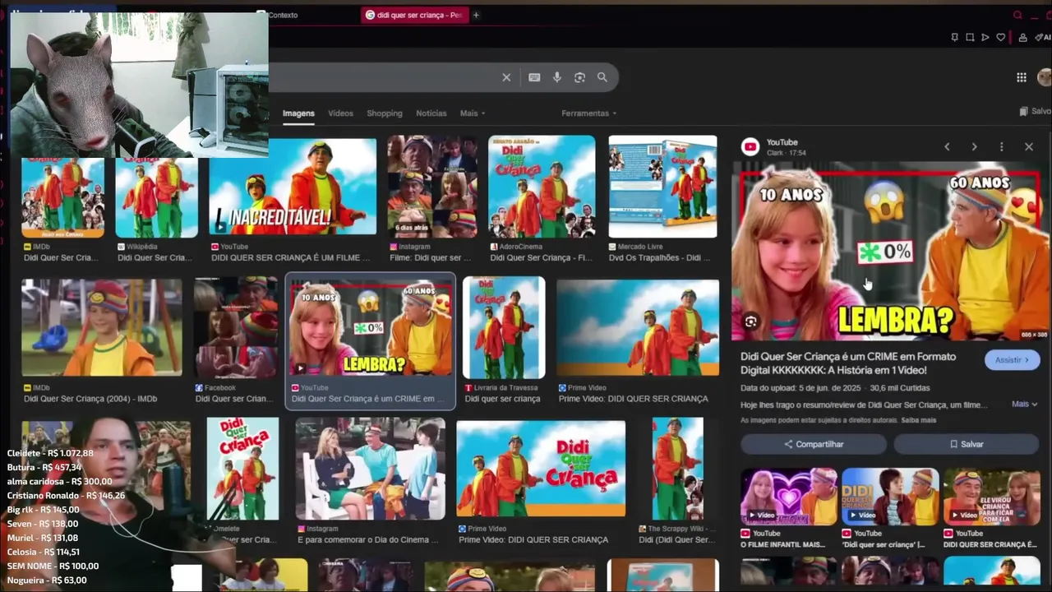Expand the Mais search categories dropdown
The width and height of the screenshot is (1052, 592).
pos(473,113)
